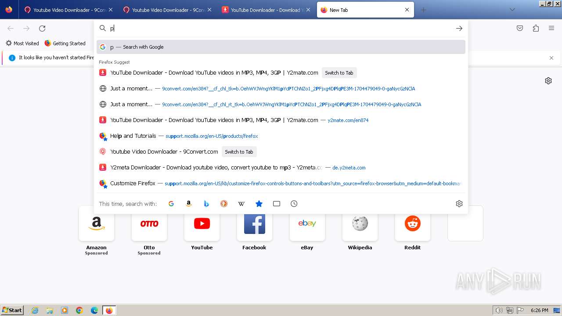Search this time with Google icon
Image resolution: width=562 pixels, height=316 pixels.
click(x=171, y=204)
